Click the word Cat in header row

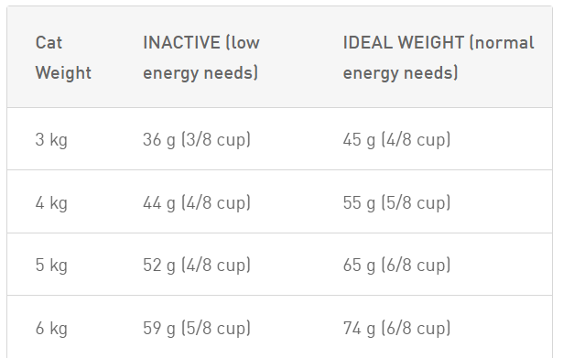coord(49,42)
